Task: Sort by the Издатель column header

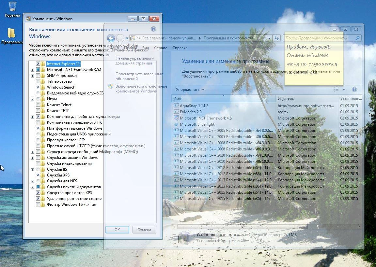Action: [x=307, y=99]
